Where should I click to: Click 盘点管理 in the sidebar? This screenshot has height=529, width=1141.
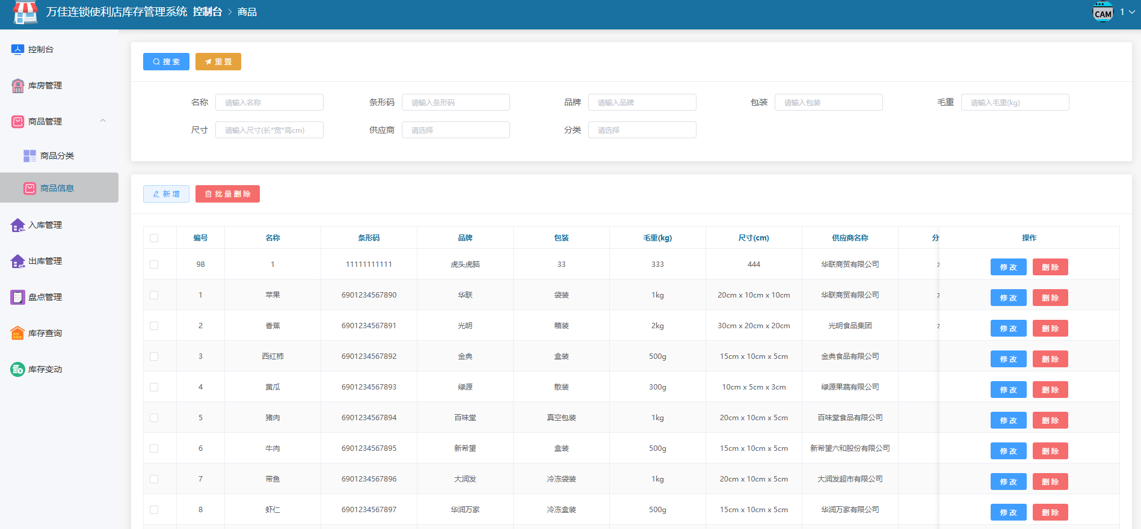[59, 297]
